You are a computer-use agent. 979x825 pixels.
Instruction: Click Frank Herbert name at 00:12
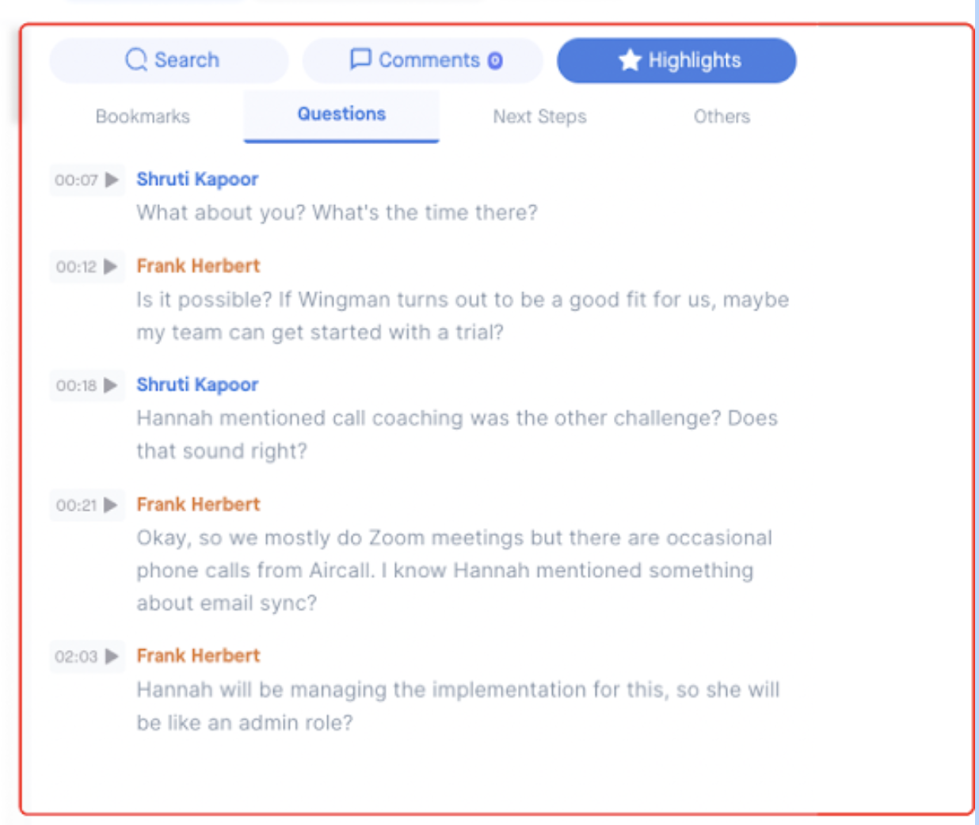point(198,266)
